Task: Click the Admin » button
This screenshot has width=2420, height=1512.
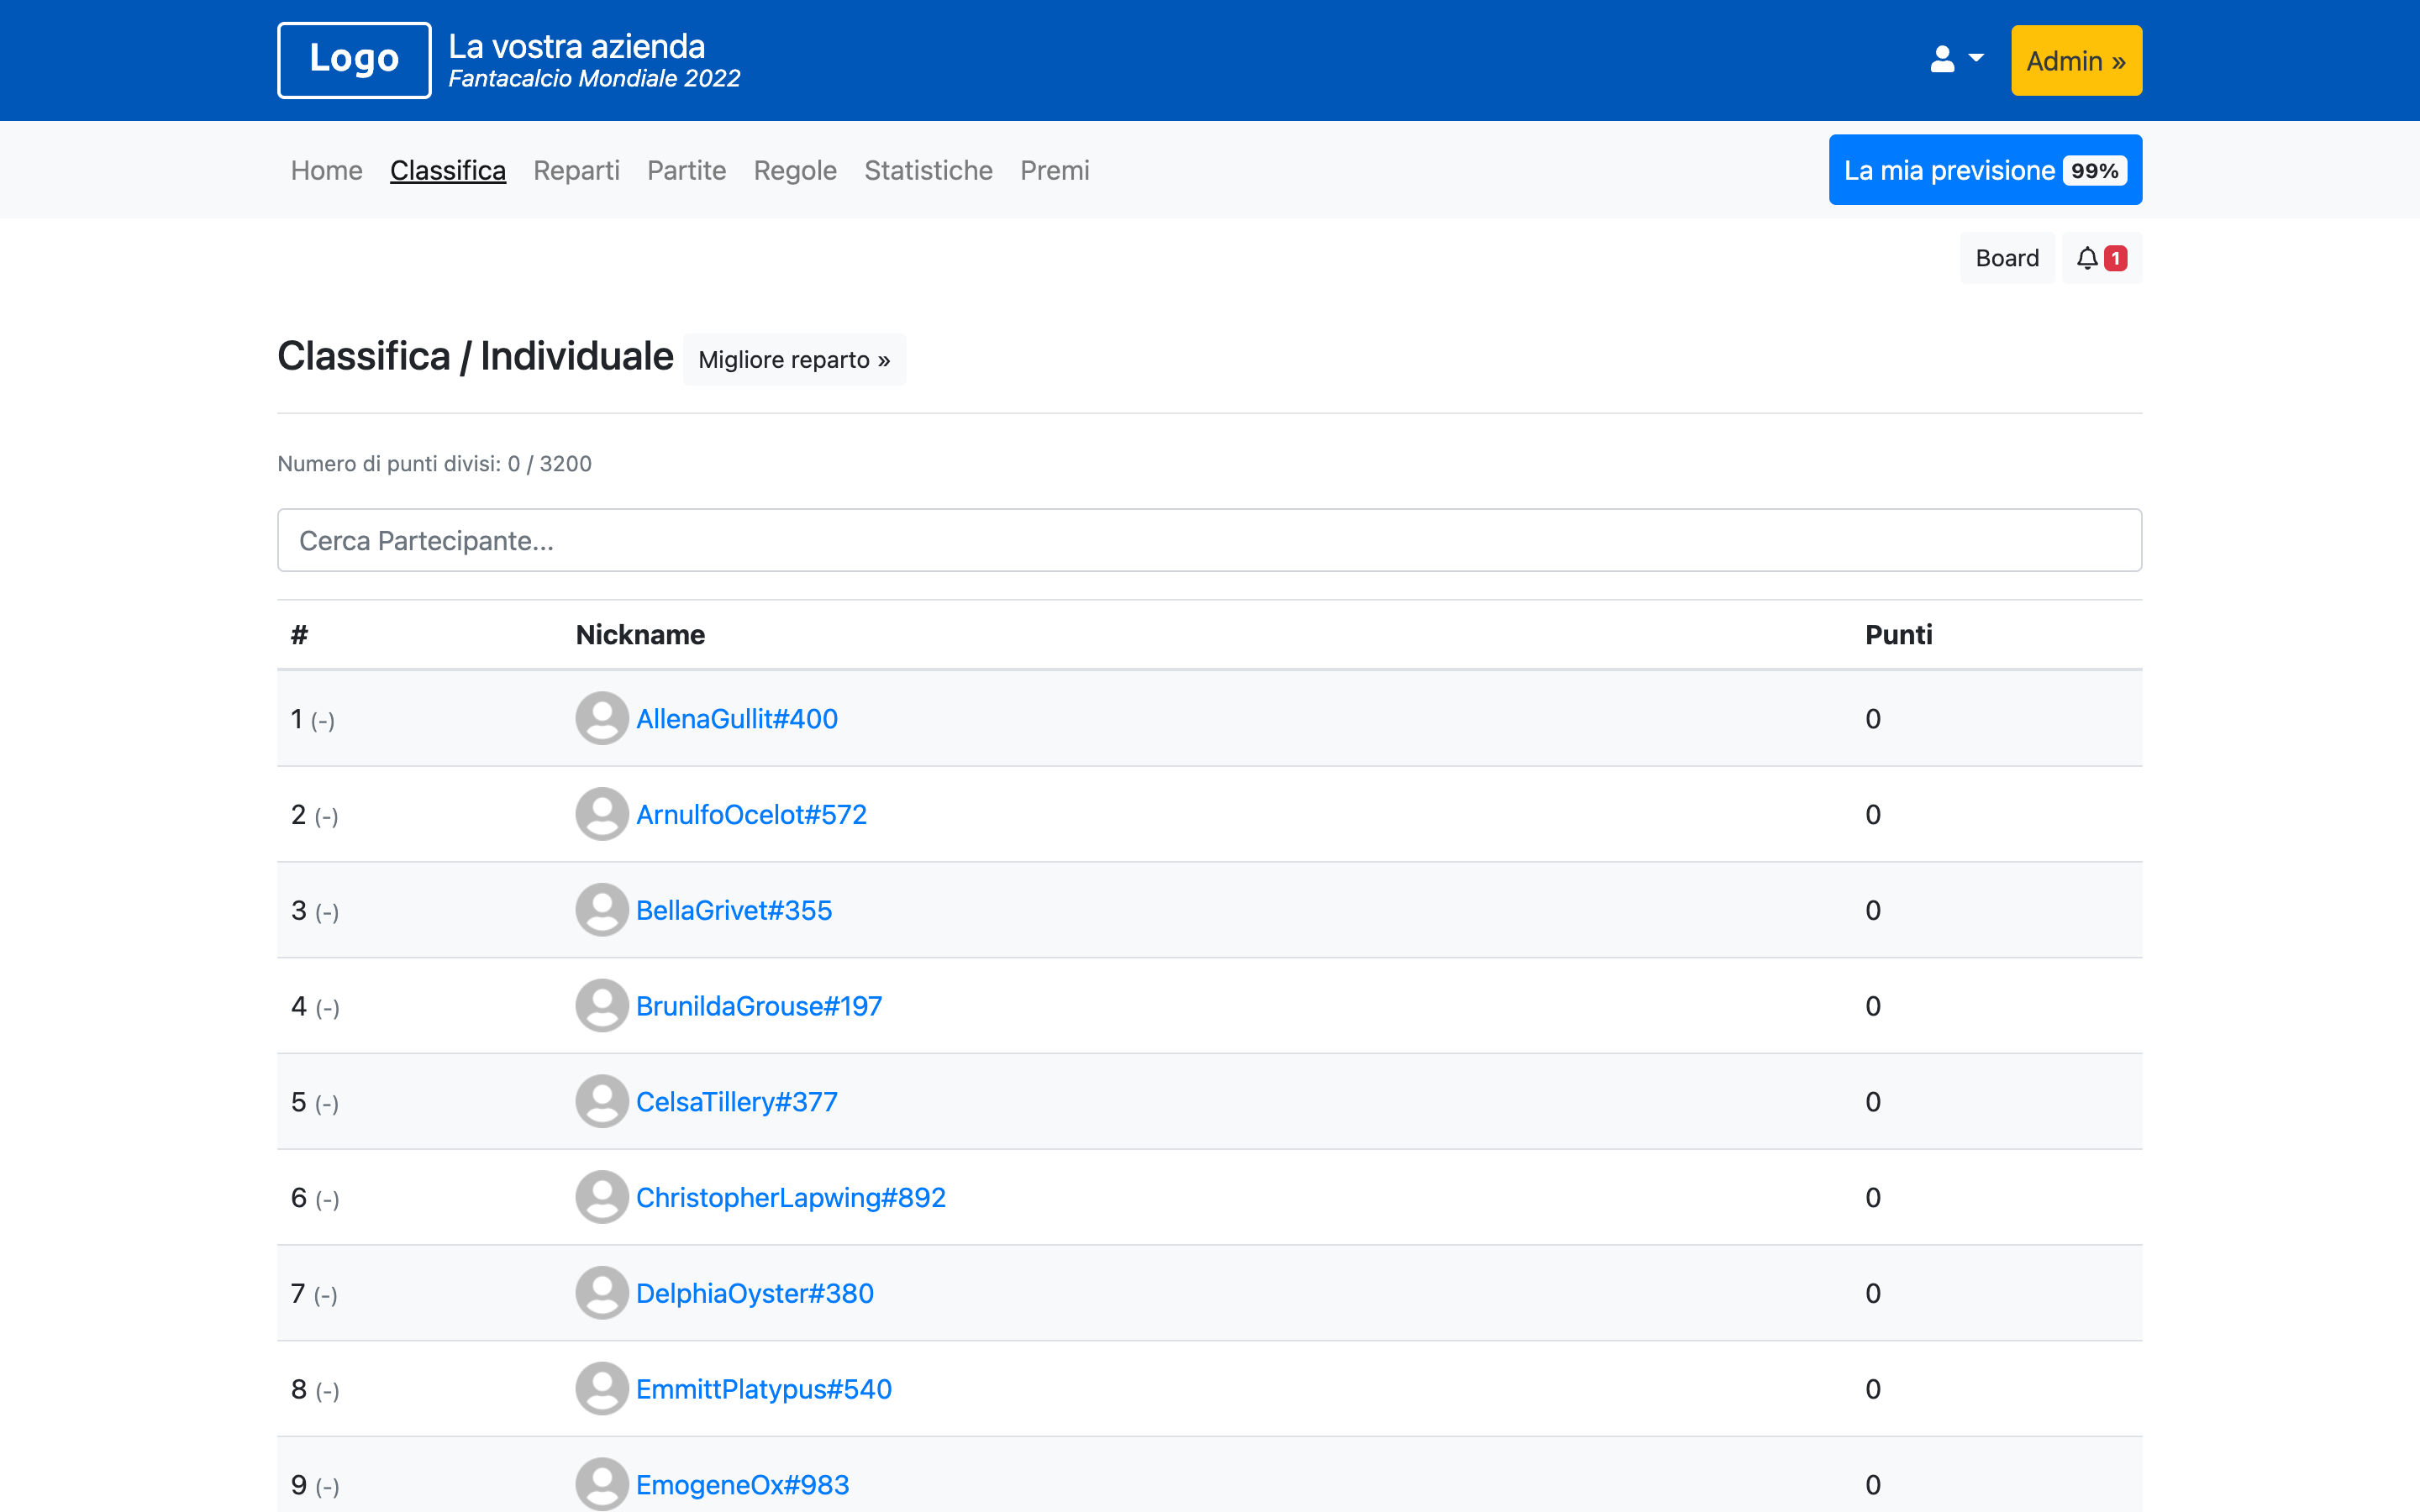Action: [2076, 61]
